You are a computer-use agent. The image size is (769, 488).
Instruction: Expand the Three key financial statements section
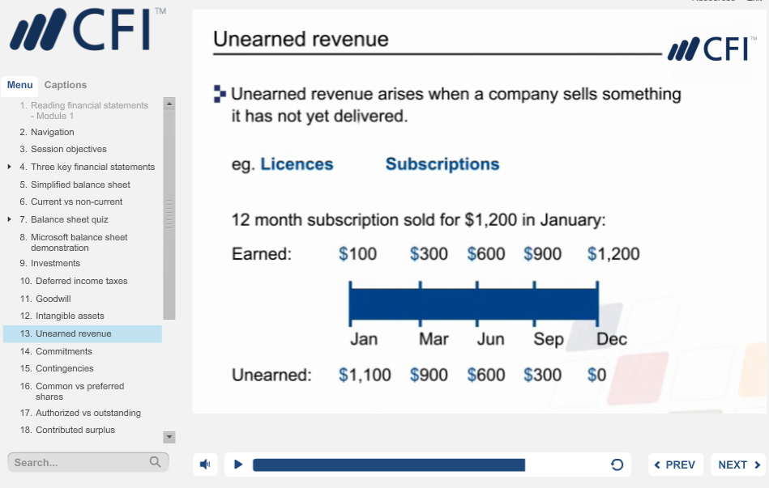coord(9,167)
